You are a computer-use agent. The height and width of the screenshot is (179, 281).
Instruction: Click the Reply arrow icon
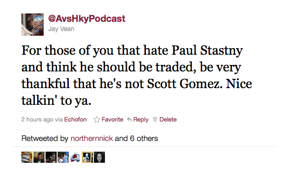[129, 119]
